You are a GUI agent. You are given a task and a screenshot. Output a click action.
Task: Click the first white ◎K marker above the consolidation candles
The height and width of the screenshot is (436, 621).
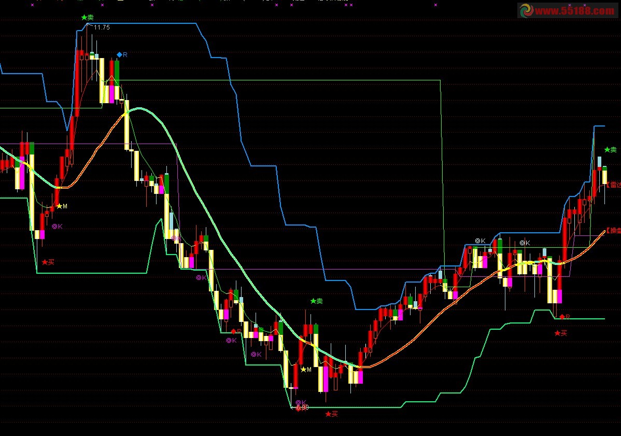coord(480,241)
